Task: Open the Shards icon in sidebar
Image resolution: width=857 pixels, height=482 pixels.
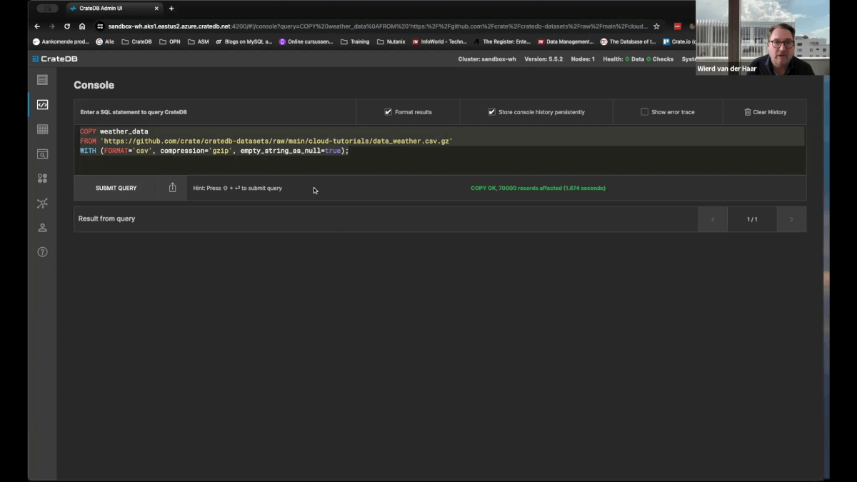Action: pyautogui.click(x=42, y=179)
